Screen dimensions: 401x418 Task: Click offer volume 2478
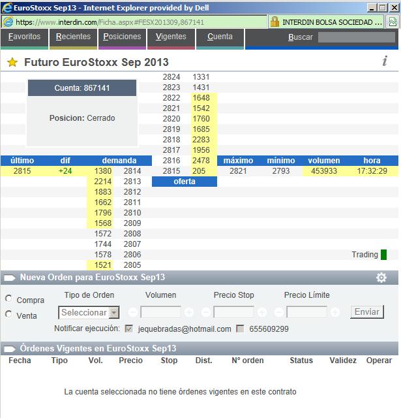201,161
